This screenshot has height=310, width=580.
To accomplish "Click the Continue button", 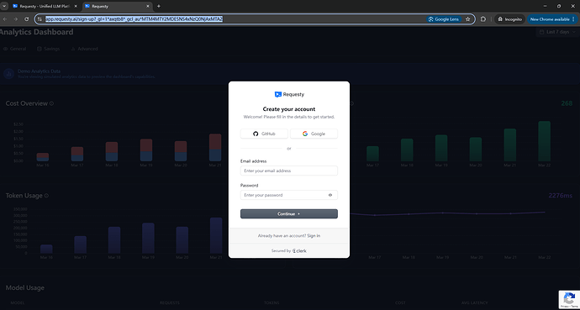I will coord(289,214).
